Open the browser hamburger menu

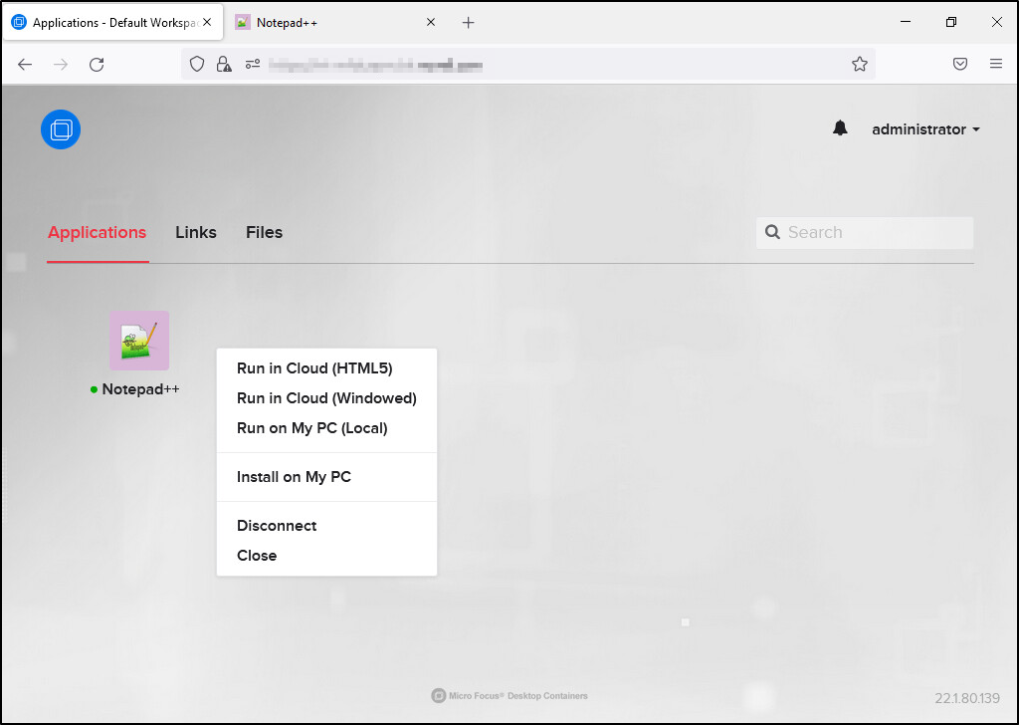click(995, 64)
